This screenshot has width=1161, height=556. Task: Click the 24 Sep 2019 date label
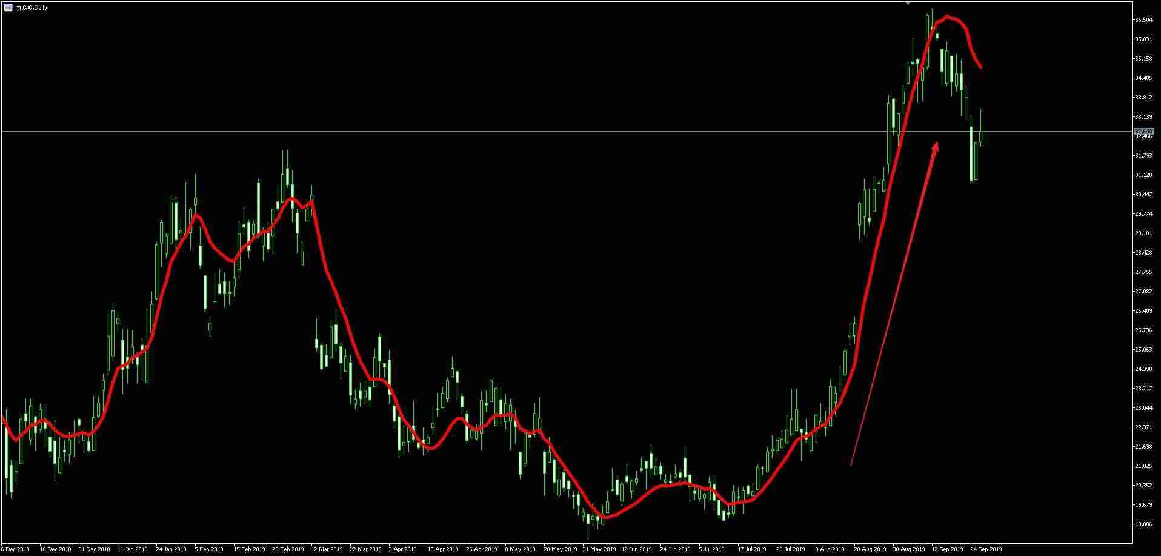986,549
